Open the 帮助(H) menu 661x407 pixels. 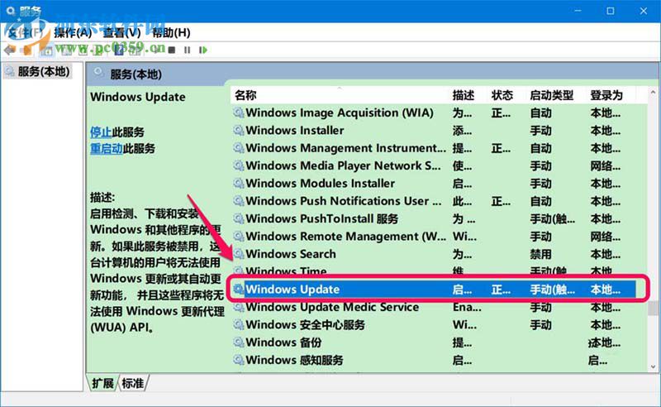pyautogui.click(x=171, y=32)
